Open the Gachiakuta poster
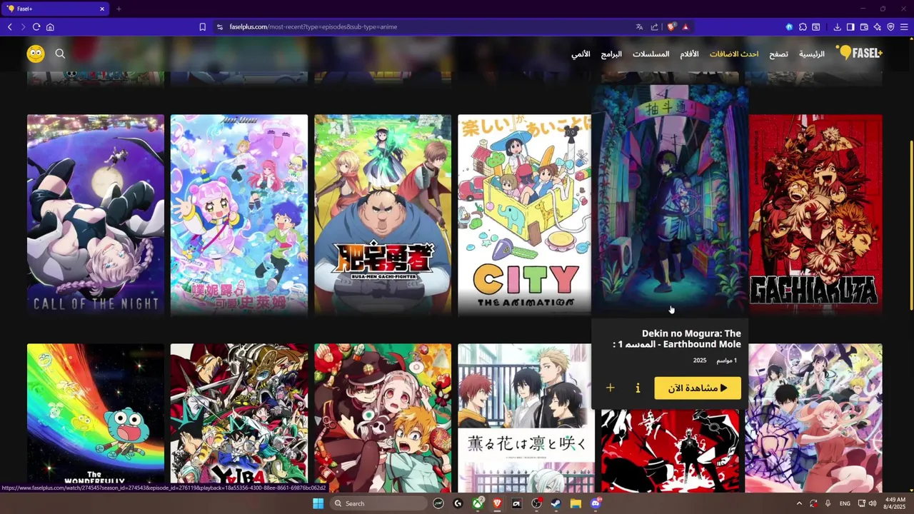Viewport: 914px width, 514px height. (x=815, y=214)
